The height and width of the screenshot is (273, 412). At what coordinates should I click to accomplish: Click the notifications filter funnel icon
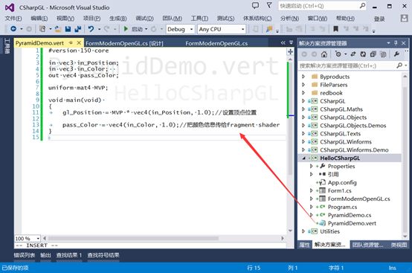click(269, 5)
